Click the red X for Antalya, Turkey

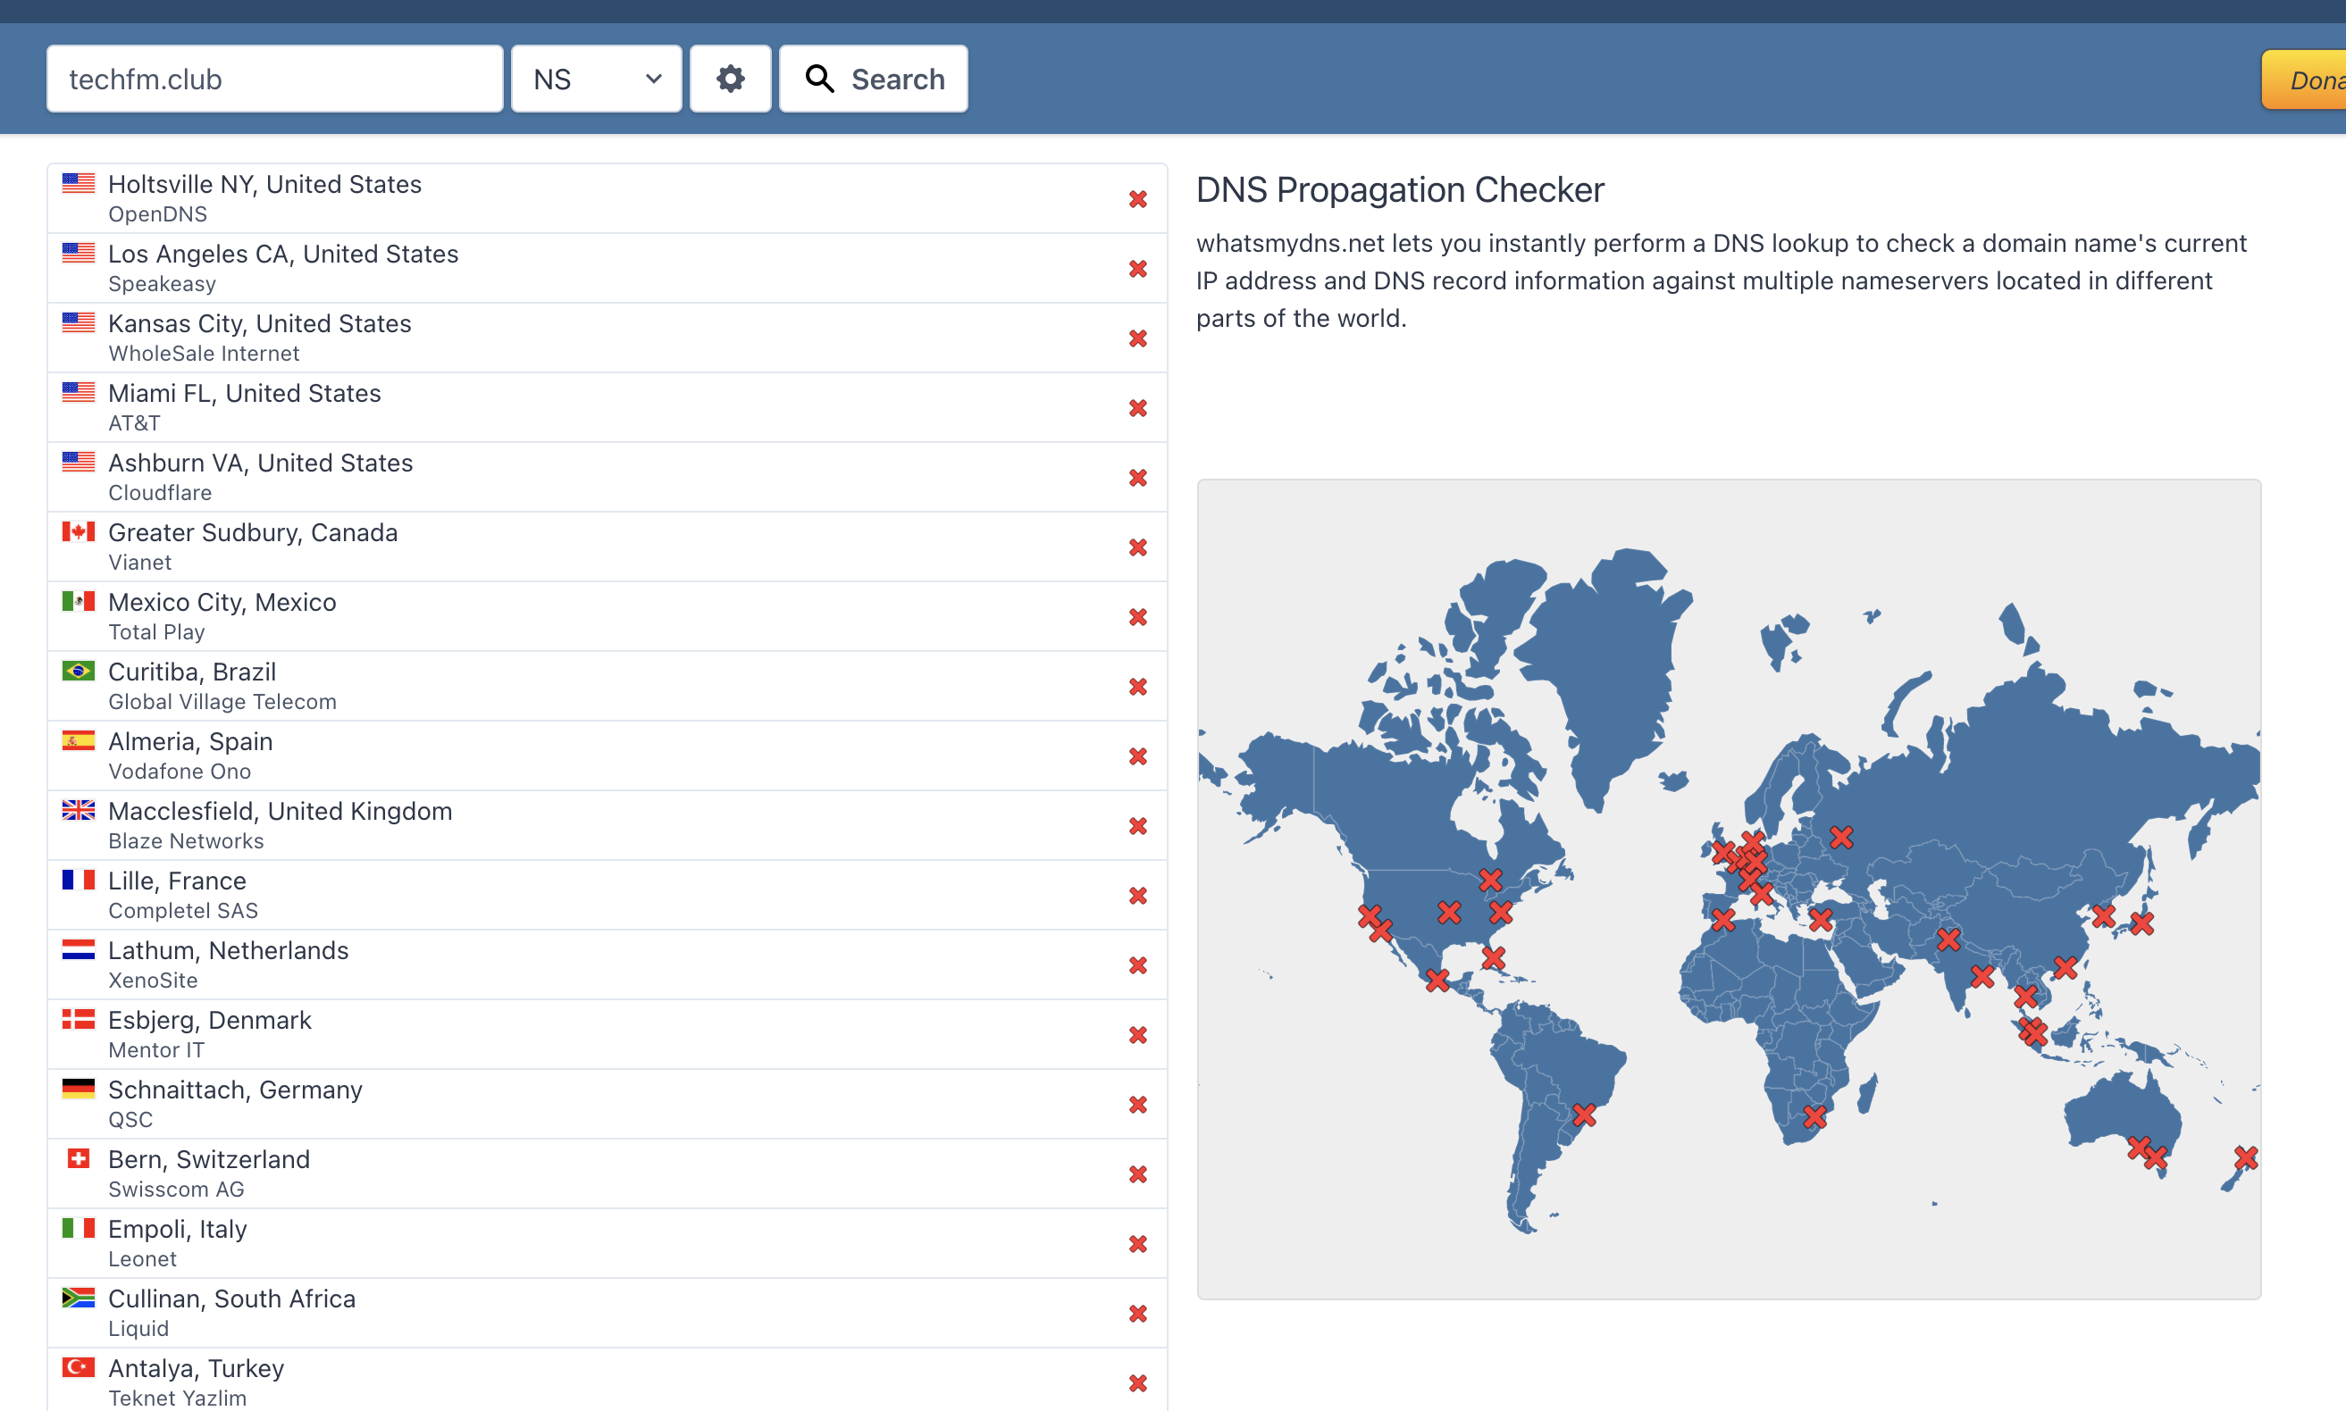(x=1137, y=1382)
